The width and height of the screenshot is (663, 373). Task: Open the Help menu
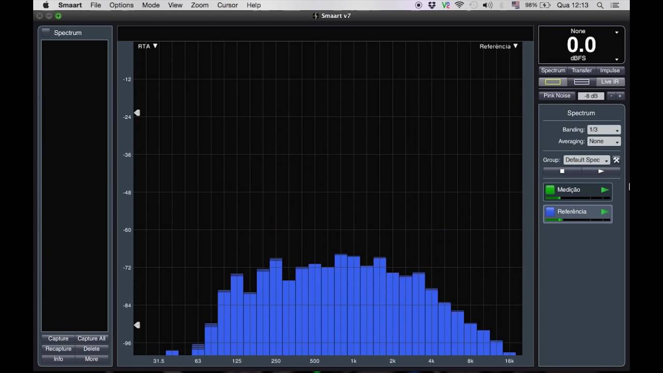pos(254,5)
